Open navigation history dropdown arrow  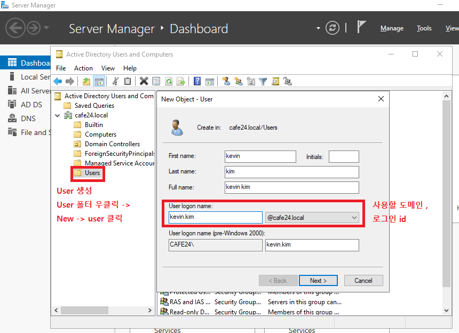coord(46,28)
